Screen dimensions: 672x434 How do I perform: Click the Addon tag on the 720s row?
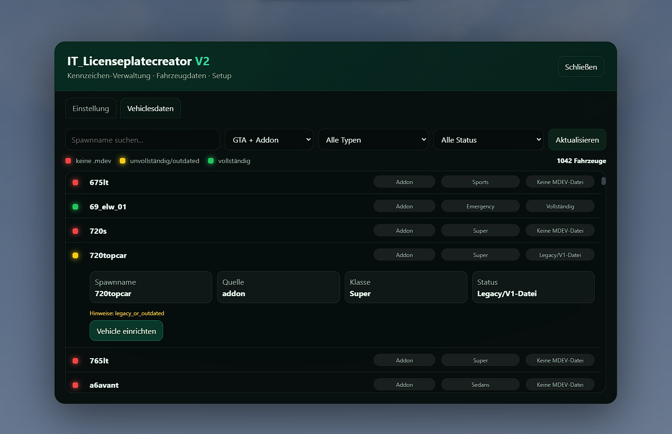(404, 231)
